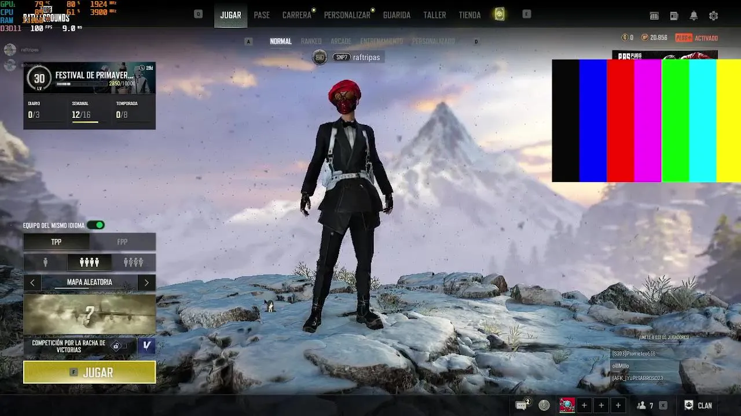Open the Mapa Aleatoria map selector
Viewport: 741px width, 416px height.
(x=89, y=282)
